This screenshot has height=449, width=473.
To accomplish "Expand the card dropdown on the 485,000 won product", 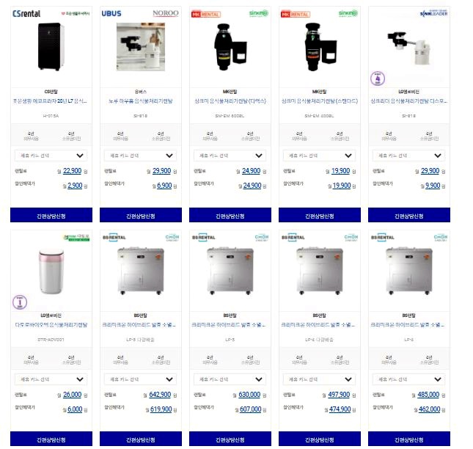I will click(x=408, y=379).
